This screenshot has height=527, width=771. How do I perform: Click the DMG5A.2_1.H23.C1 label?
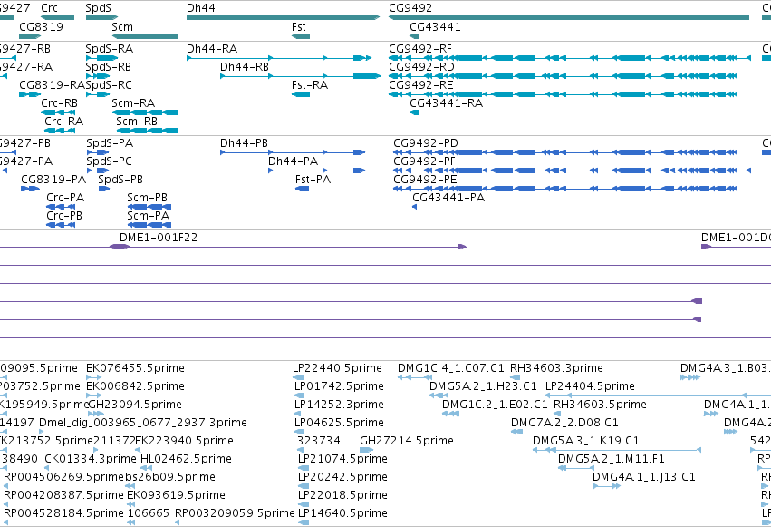pos(483,386)
